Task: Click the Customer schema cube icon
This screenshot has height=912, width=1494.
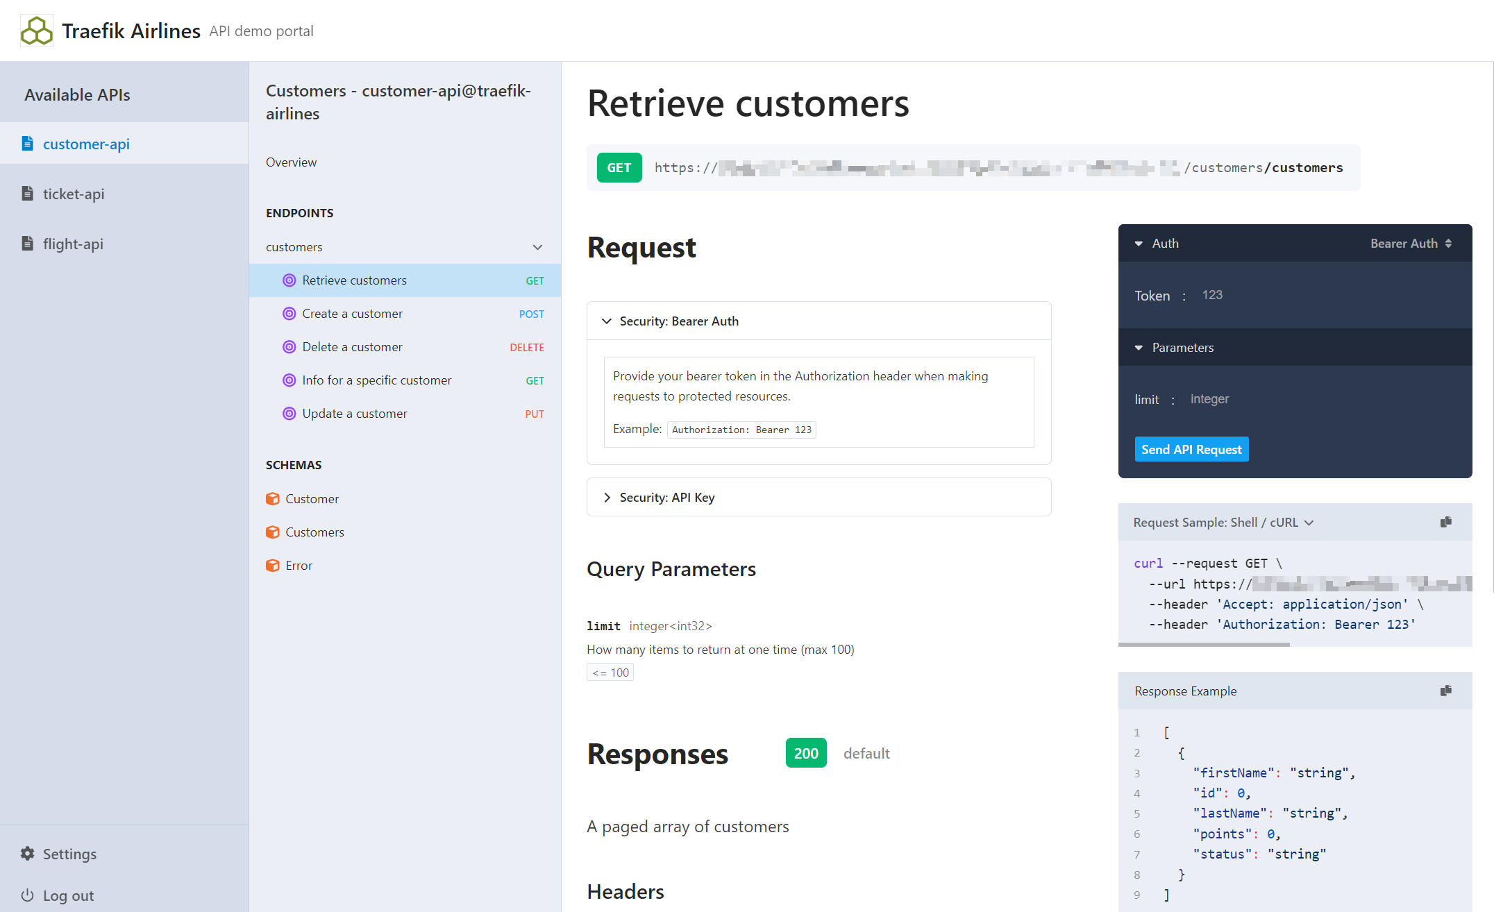Action: click(273, 498)
